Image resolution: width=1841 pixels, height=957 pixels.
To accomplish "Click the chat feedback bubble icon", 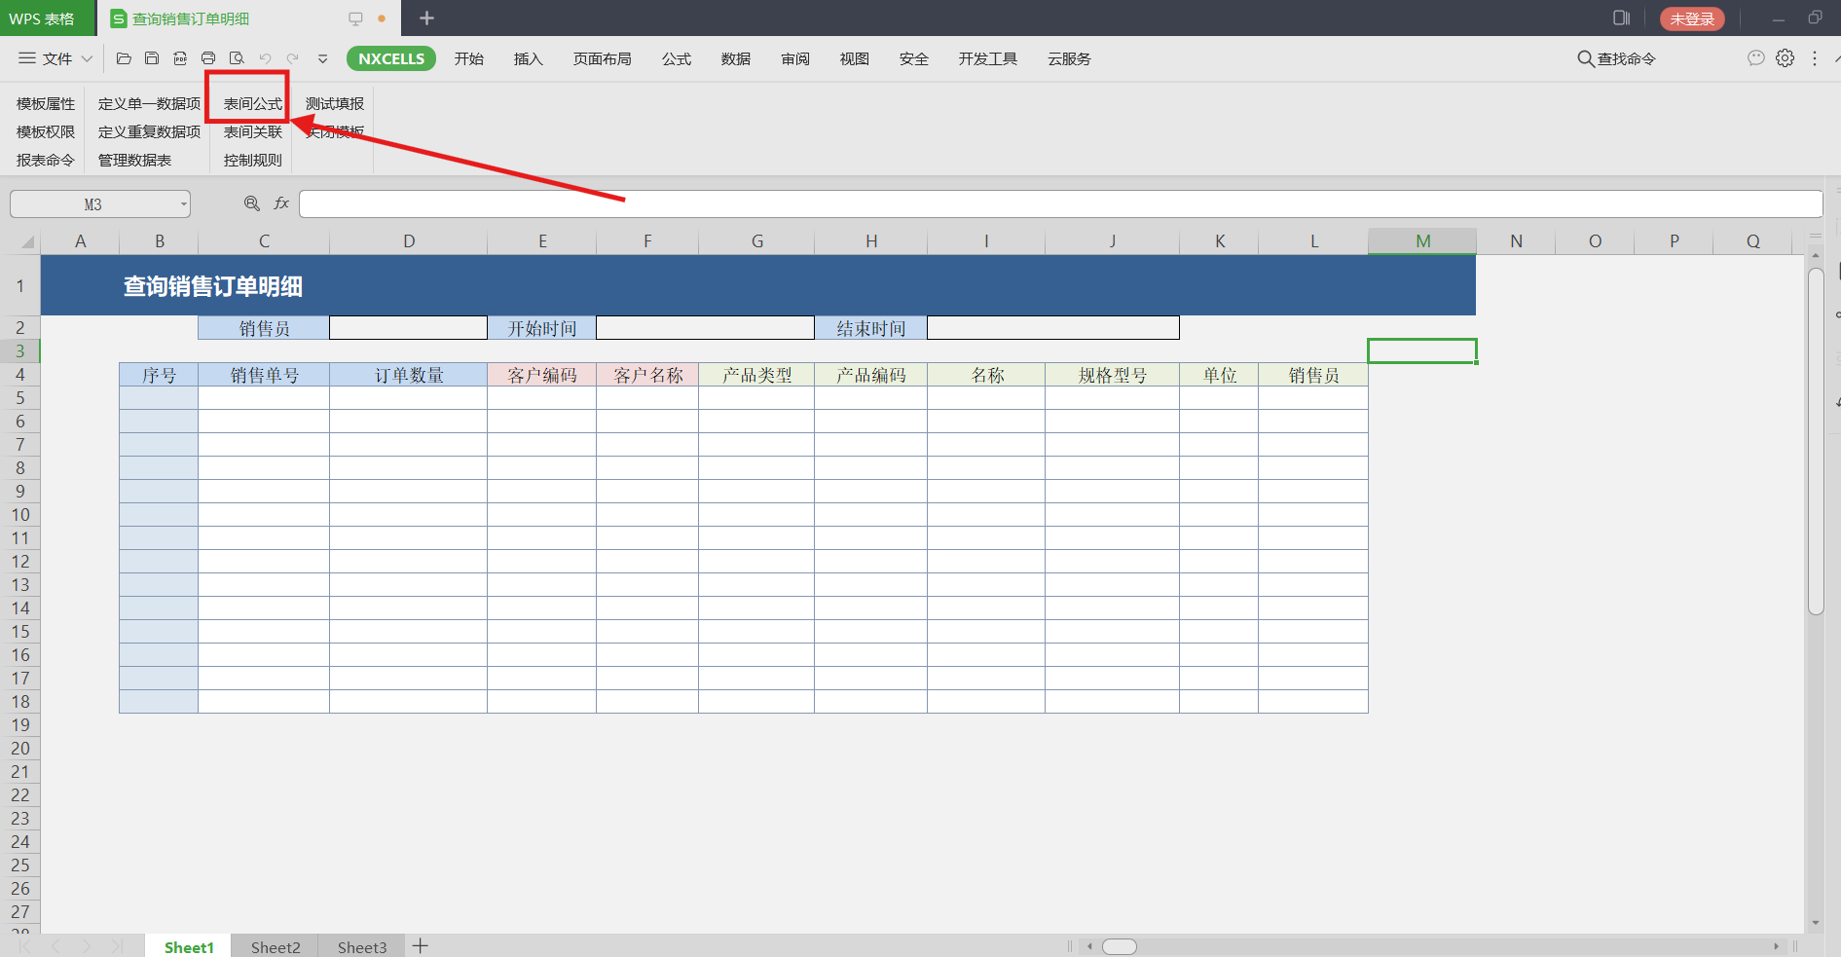I will [1755, 58].
